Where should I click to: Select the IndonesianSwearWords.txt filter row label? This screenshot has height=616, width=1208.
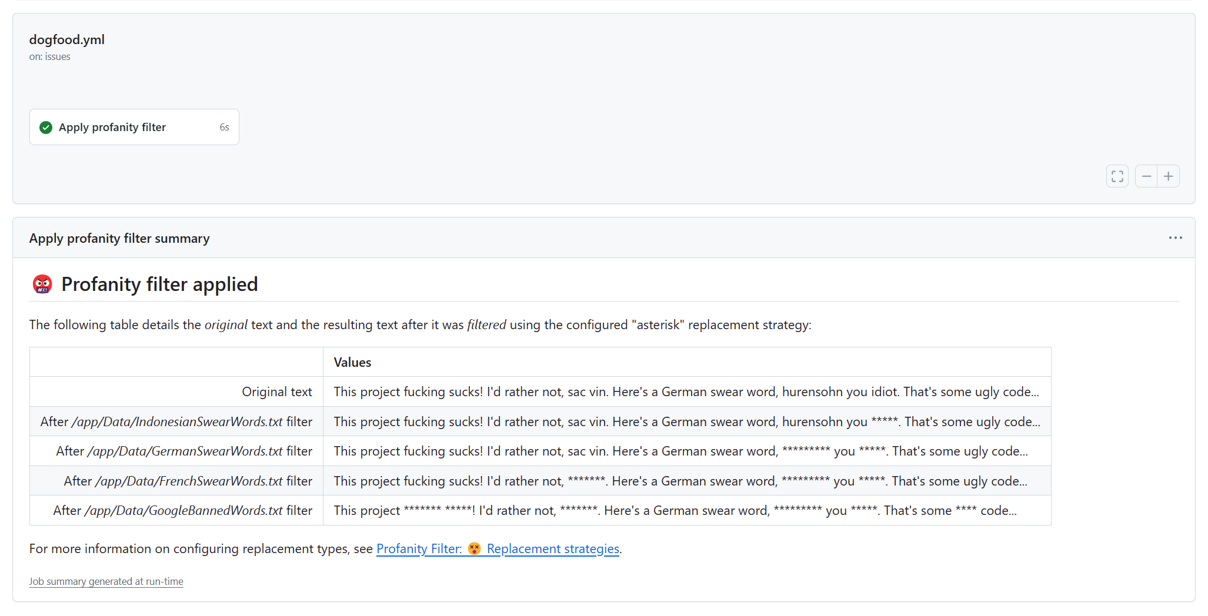point(176,421)
